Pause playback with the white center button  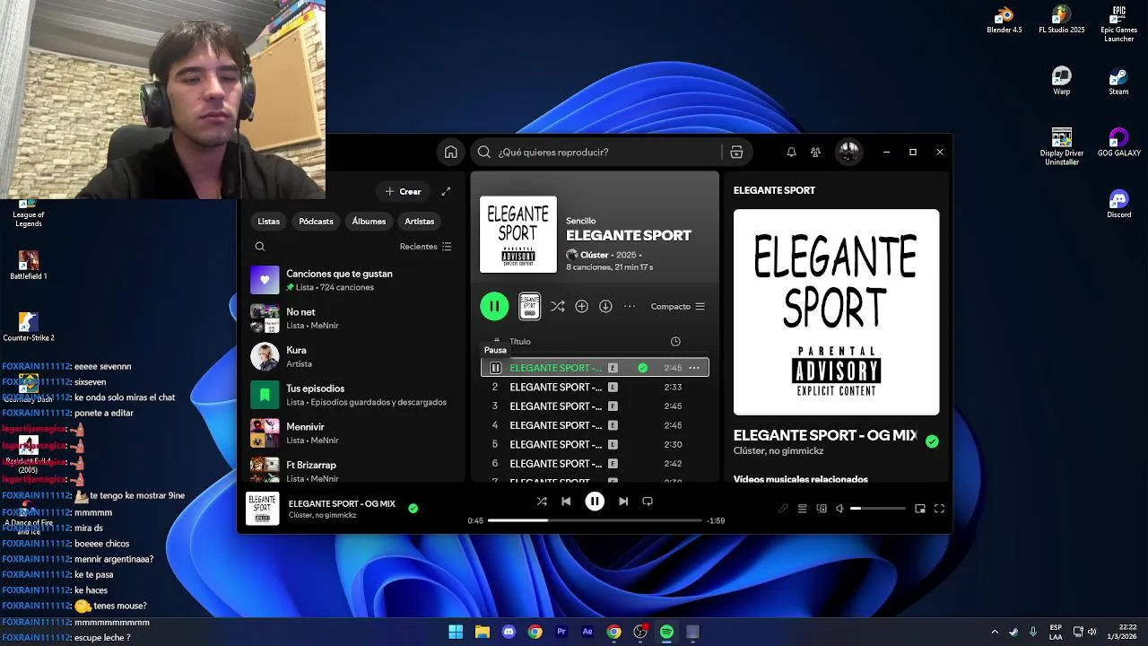coord(595,502)
